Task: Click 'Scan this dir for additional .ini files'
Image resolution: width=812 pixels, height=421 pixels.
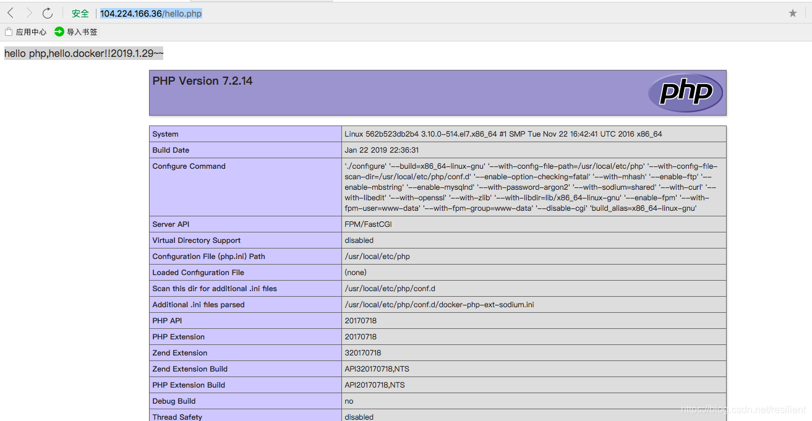Action: pyautogui.click(x=215, y=289)
